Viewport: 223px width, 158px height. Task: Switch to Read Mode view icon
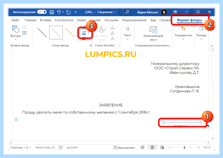click(142, 148)
